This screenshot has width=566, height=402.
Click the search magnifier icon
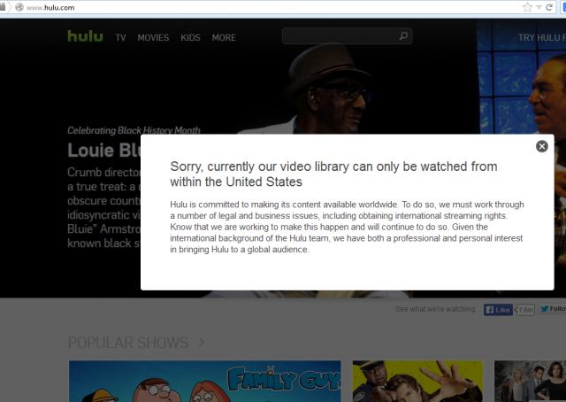[x=403, y=35]
